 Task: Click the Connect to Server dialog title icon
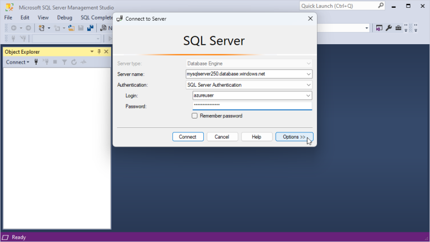(x=120, y=18)
